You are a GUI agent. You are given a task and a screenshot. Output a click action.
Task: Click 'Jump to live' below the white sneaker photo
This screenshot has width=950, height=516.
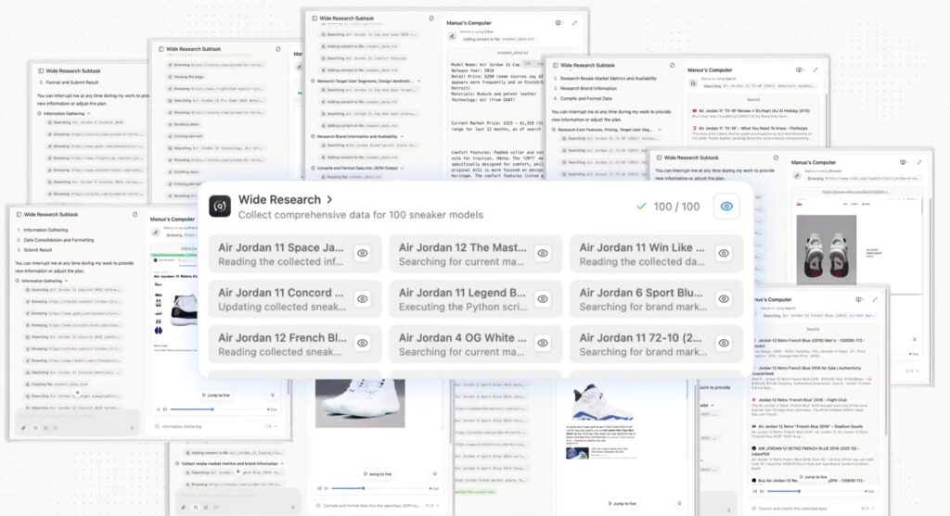378,473
